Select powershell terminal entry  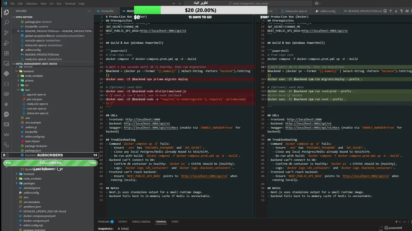393,228
